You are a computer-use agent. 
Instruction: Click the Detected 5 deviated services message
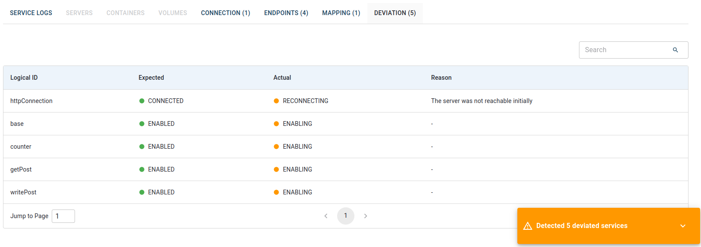tap(582, 226)
